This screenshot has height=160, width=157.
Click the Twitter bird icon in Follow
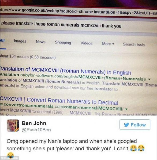coord(126,125)
